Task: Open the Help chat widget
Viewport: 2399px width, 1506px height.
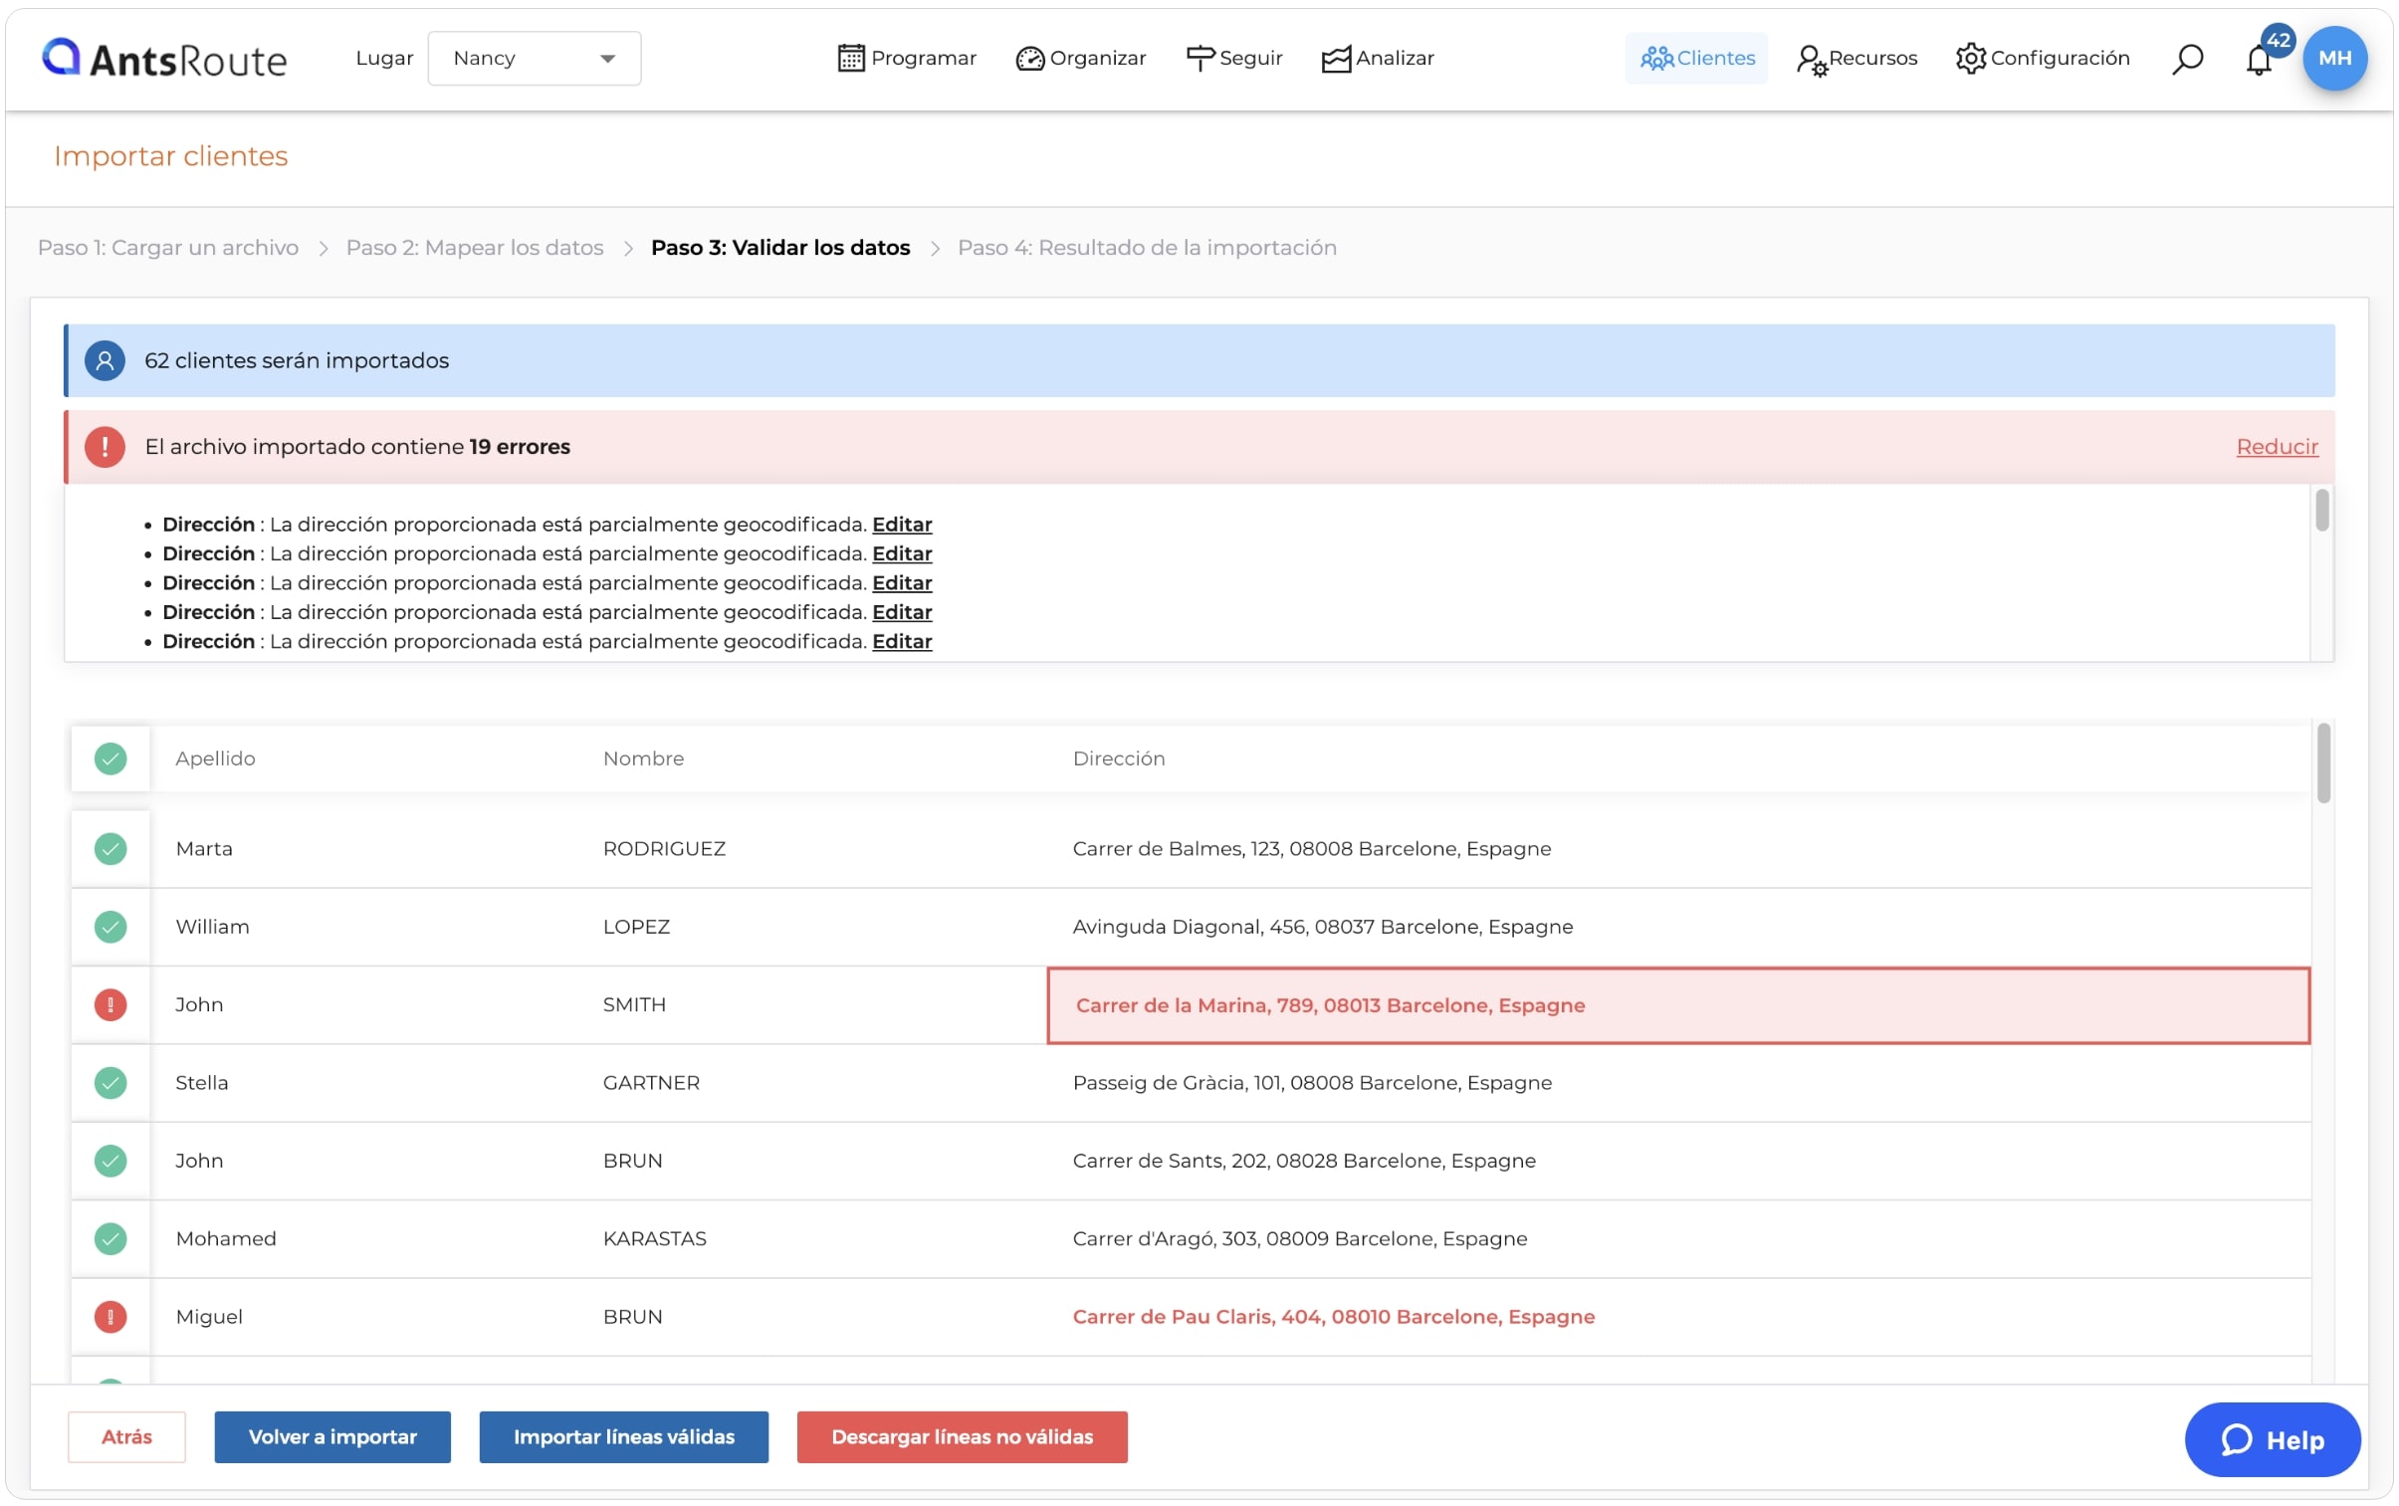Action: (x=2273, y=1440)
